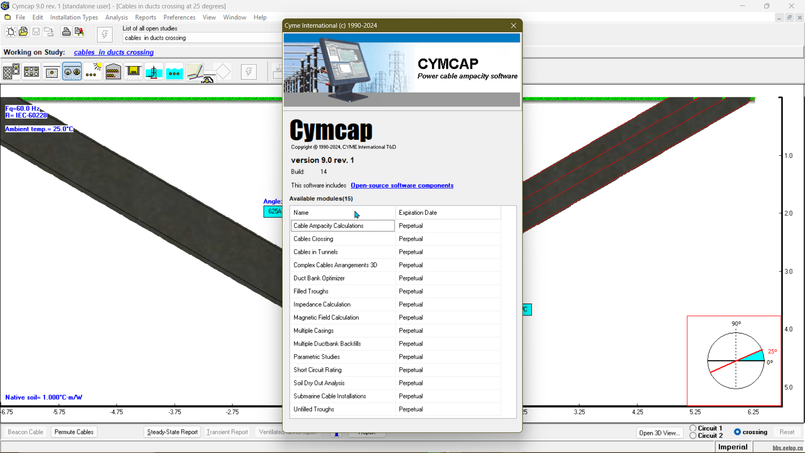Viewport: 805px width, 453px height.
Task: Open the Steady-State Report
Action: (x=172, y=432)
